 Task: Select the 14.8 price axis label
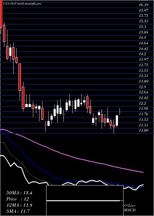[143, 38]
